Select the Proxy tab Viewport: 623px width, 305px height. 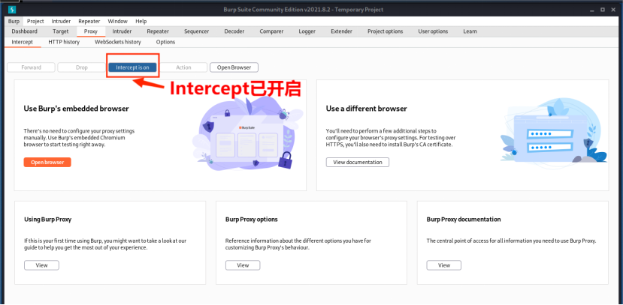click(x=91, y=31)
